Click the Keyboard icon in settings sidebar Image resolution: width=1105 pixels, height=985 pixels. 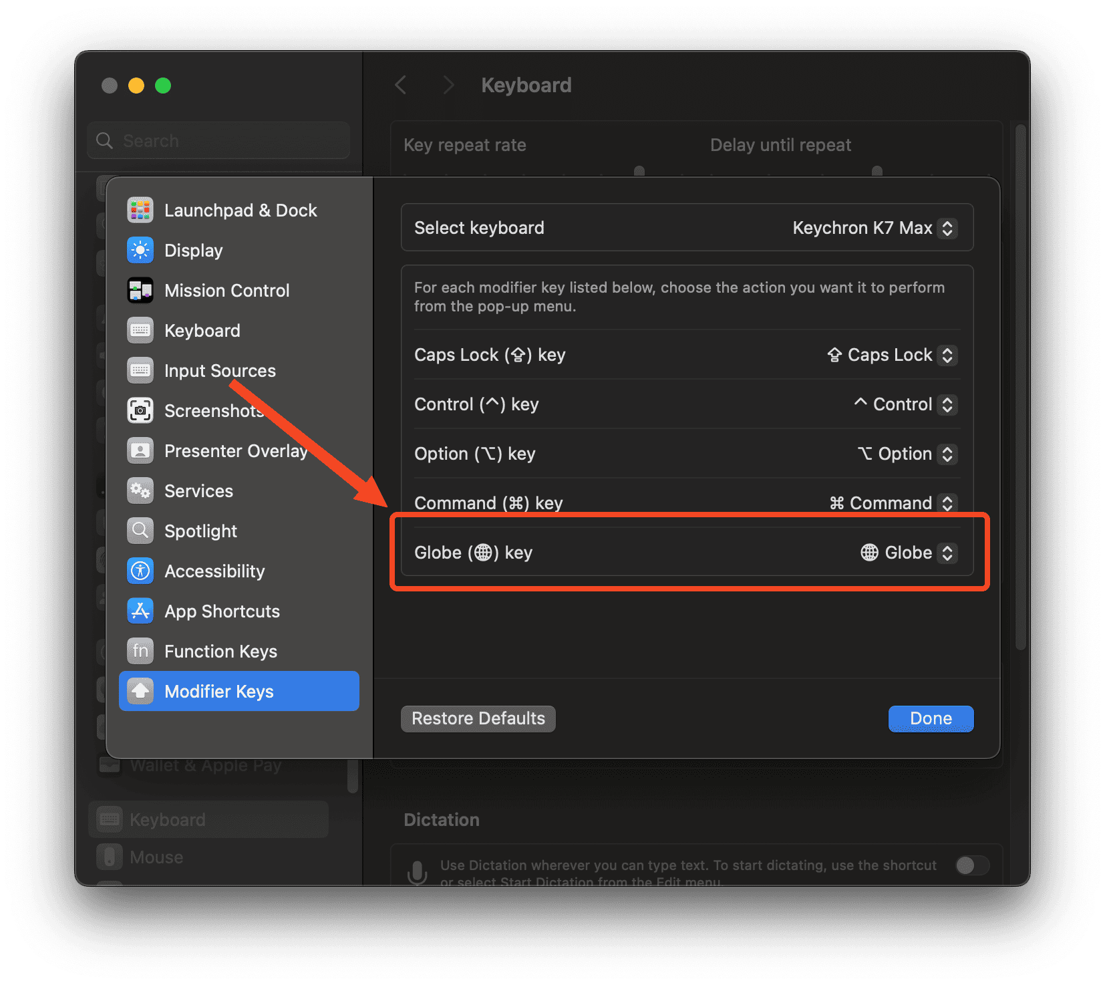point(110,819)
